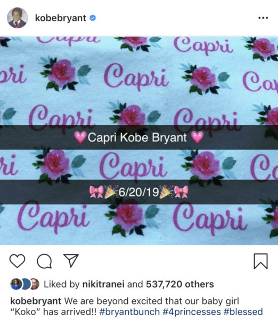Open the #4princesses hashtag

[x=192, y=312]
